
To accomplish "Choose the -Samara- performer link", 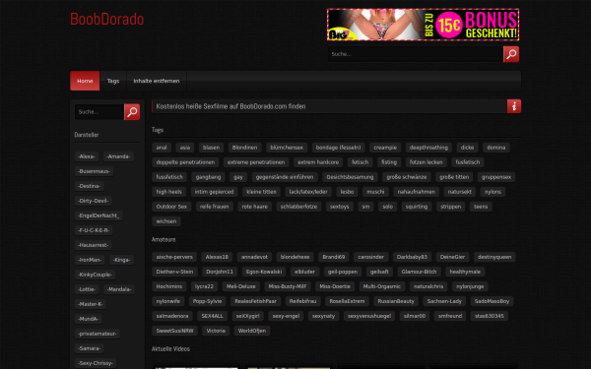I will [x=90, y=348].
